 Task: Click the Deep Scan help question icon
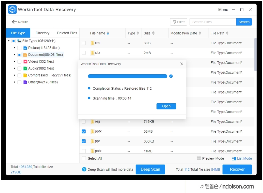point(84,169)
